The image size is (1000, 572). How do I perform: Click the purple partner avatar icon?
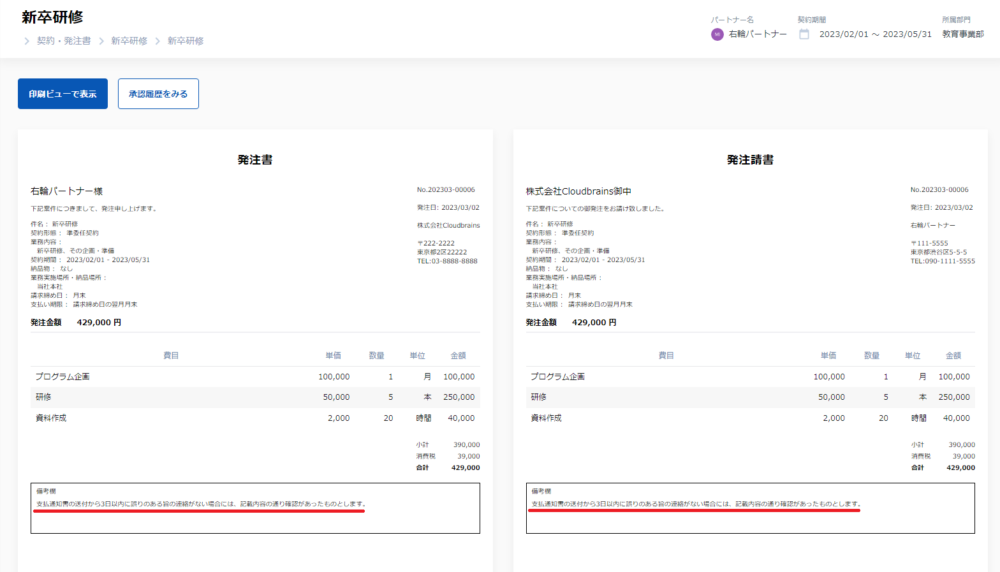click(x=717, y=34)
